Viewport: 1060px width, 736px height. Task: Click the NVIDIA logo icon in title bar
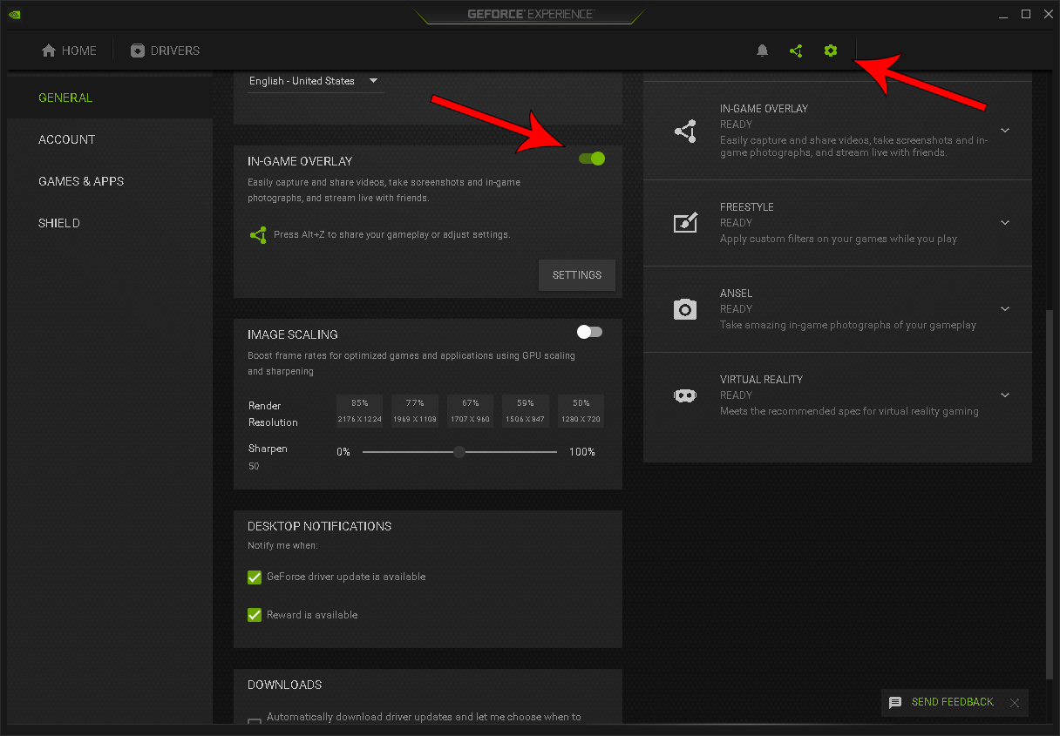[16, 14]
